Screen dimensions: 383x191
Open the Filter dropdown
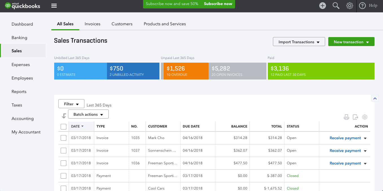click(x=71, y=104)
